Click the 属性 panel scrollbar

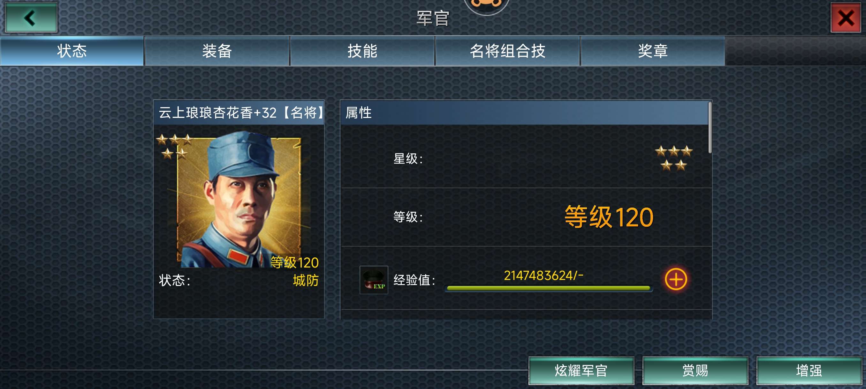tap(710, 128)
